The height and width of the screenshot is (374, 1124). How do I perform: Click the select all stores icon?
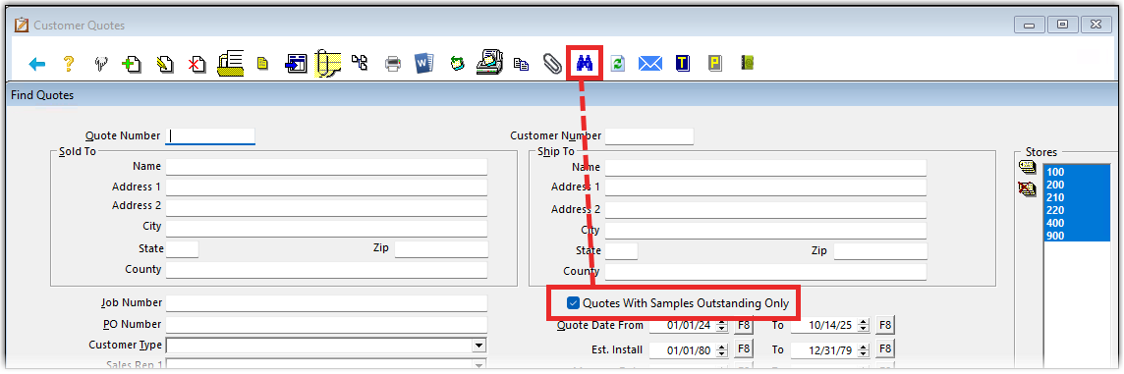(1028, 167)
